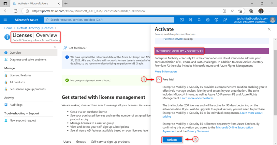
Task: Open the help question mark icon
Action: click(216, 20)
